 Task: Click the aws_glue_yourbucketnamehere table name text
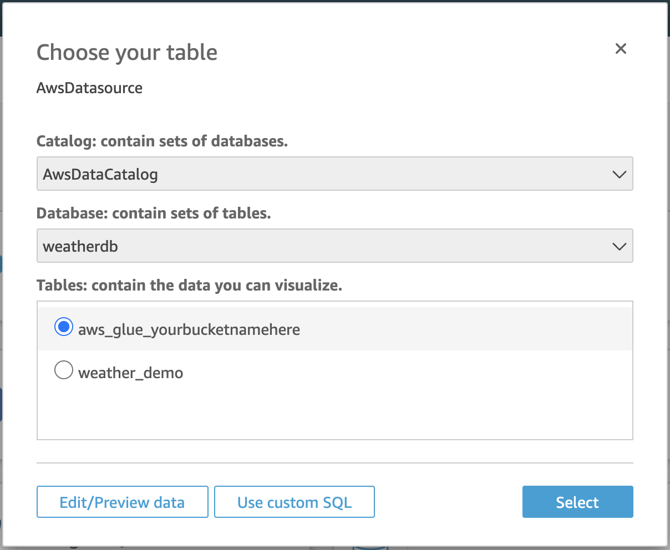click(189, 329)
